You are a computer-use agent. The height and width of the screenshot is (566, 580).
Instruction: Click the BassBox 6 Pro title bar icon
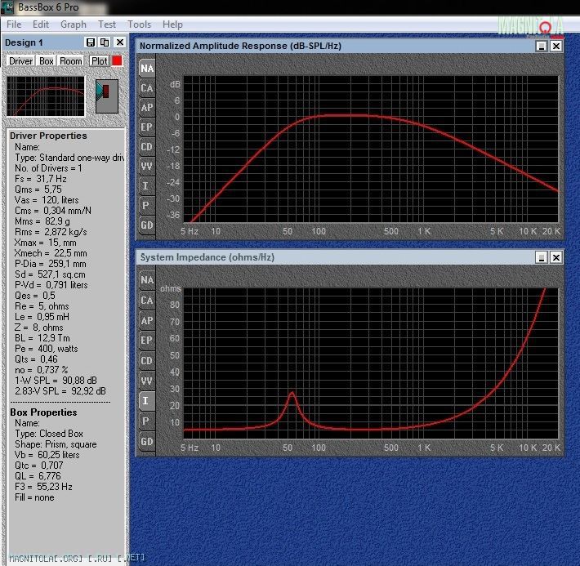tap(7, 7)
